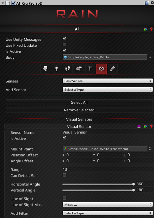Click the Remove Selected button
154x218 pixels.
click(x=79, y=110)
